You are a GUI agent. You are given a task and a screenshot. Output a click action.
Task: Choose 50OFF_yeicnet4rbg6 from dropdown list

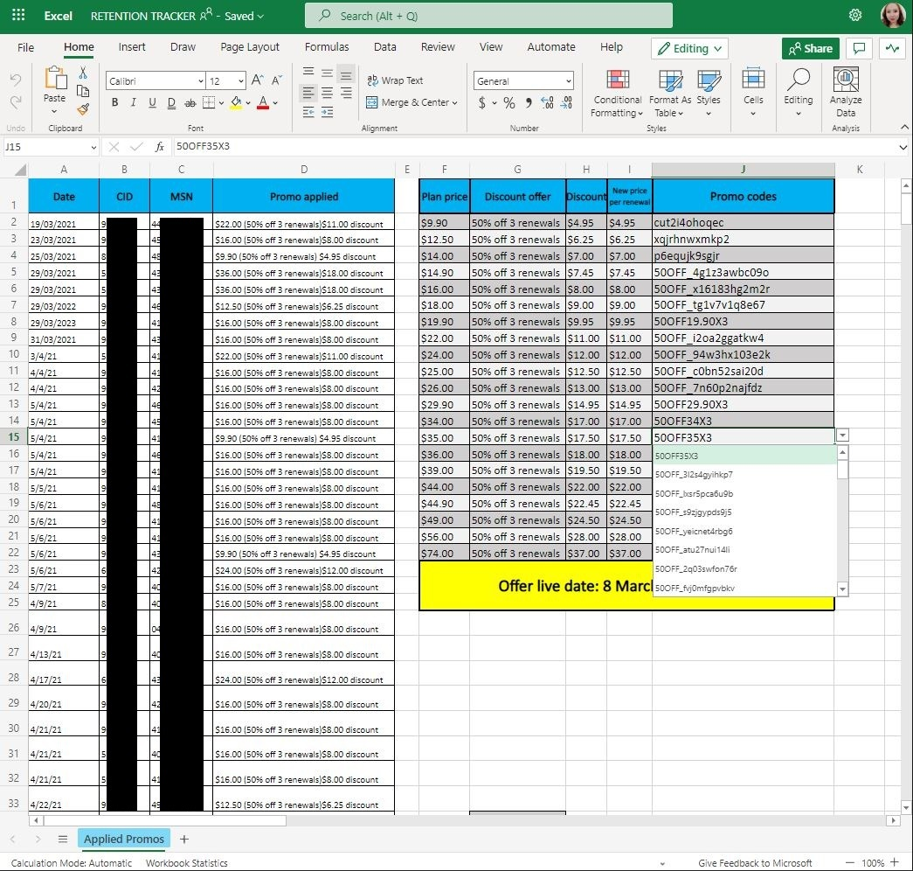744,531
